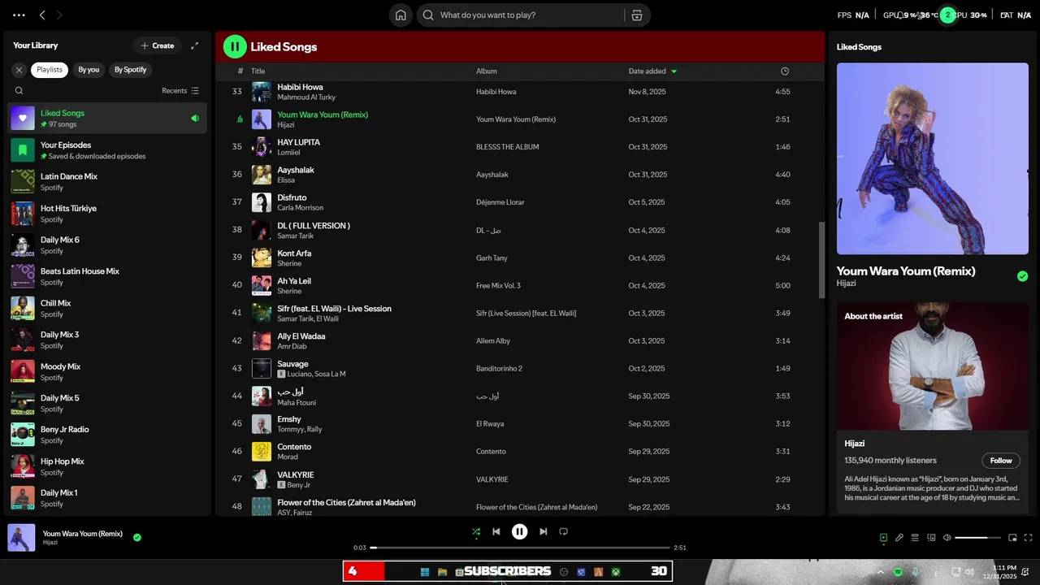Screen dimensions: 1040x585
Task: Expand Your Library with the arrows icon
Action: click(194, 45)
